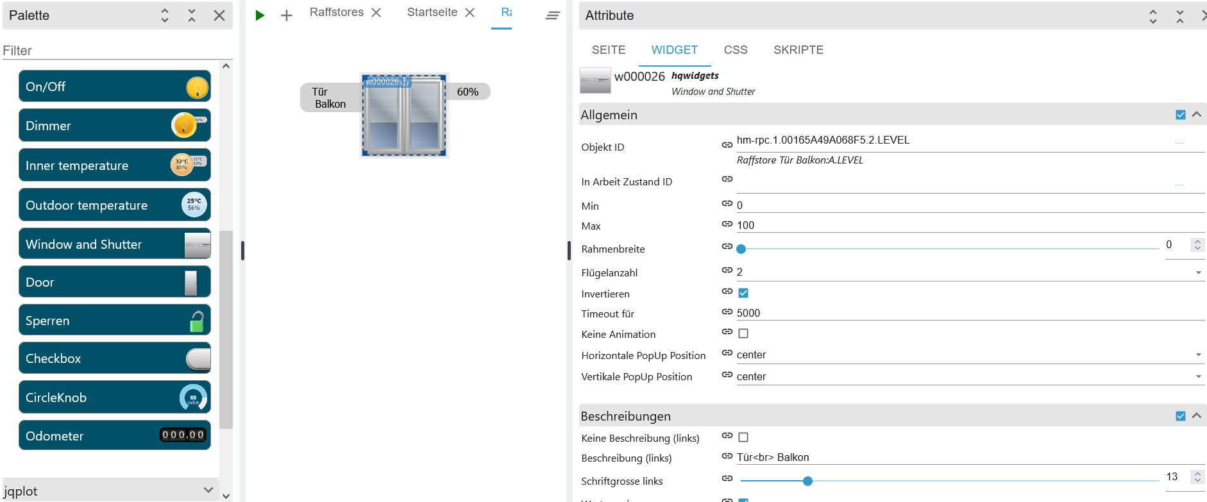Click the link icon beside Rahmenbreite
1207x502 pixels.
727,246
